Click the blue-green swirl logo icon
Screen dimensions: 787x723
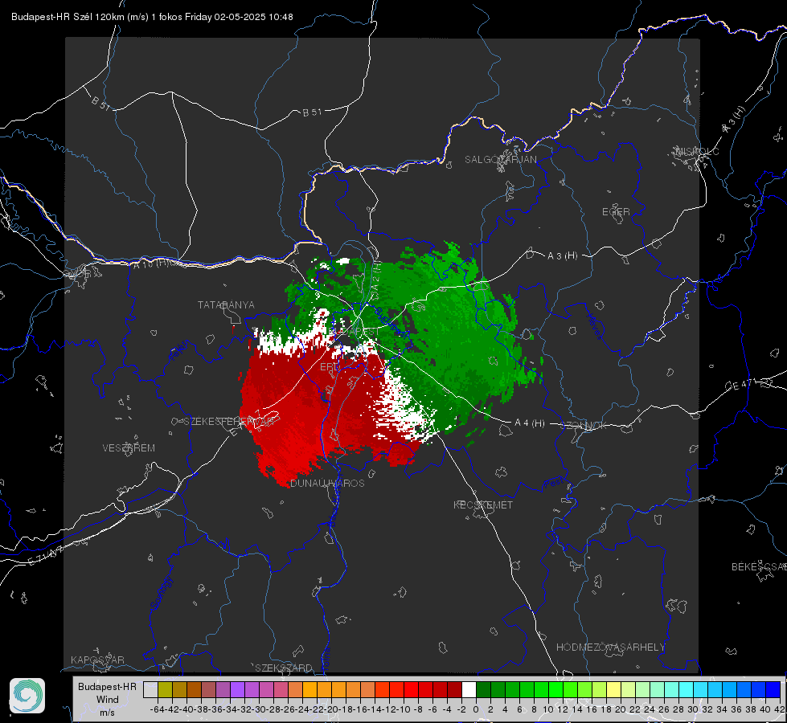point(27,696)
